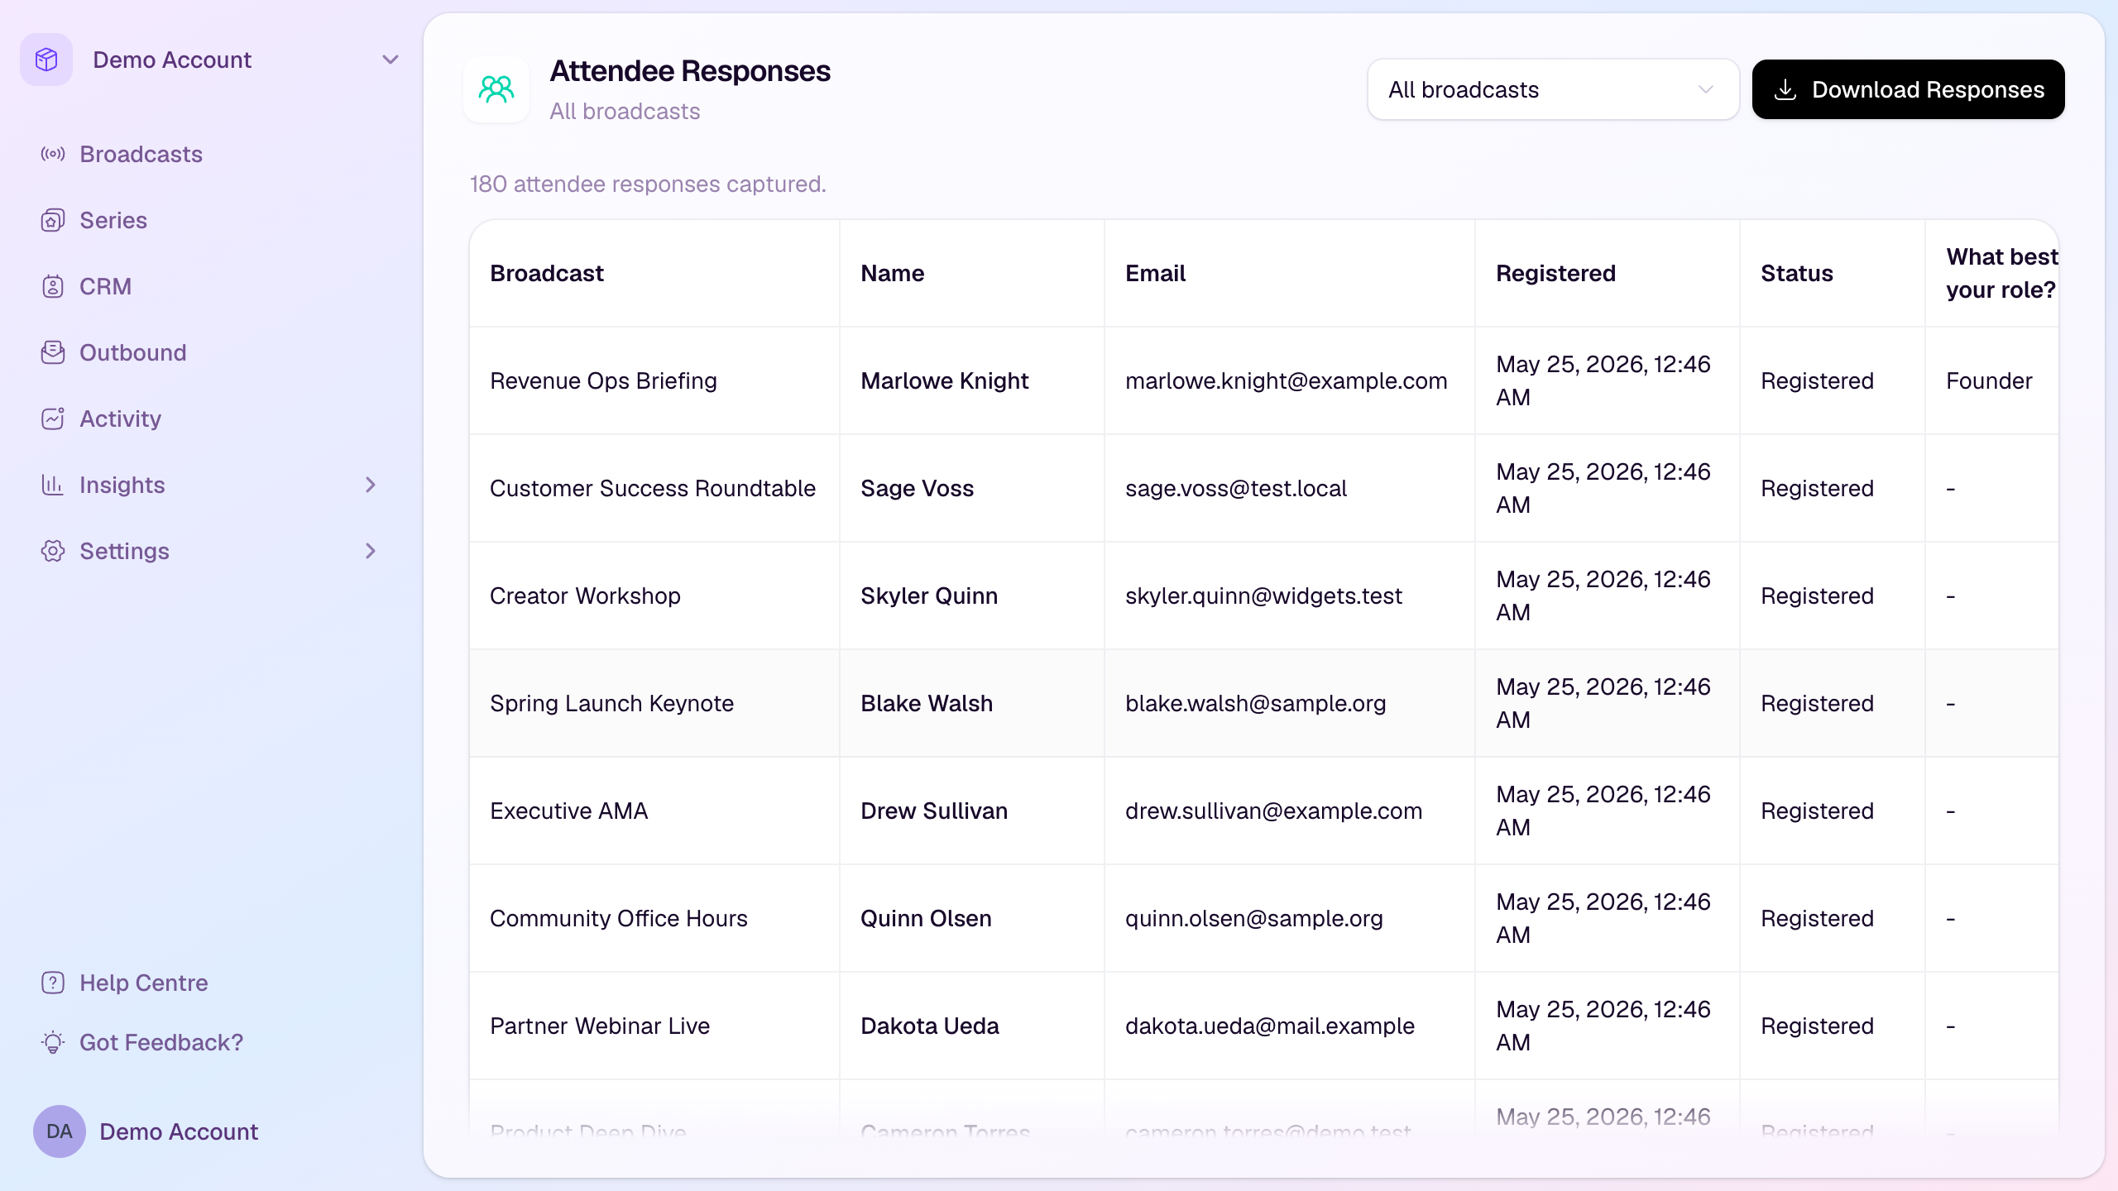Click the Download Responses button

pos(1908,89)
